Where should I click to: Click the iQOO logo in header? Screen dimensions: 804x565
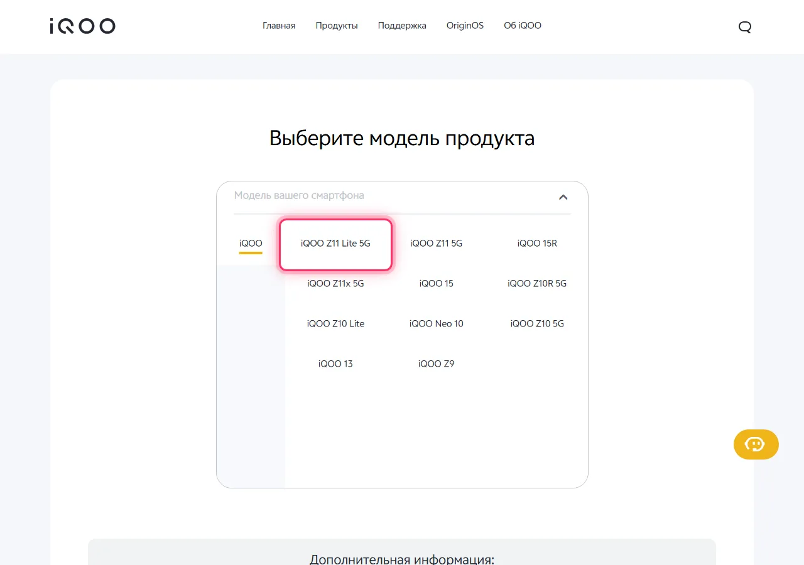click(x=83, y=26)
